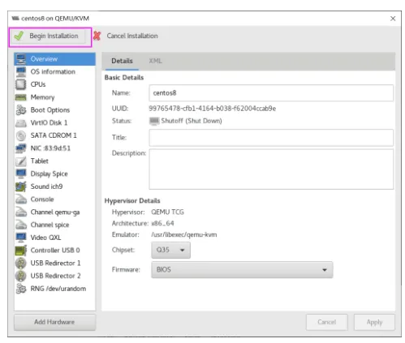Click the Apply button
The height and width of the screenshot is (343, 405).
(374, 322)
